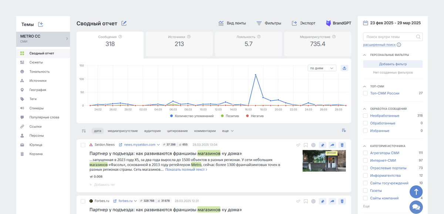Check the Избранные filter
Screen dimensions: 444x214
click(x=365, y=131)
